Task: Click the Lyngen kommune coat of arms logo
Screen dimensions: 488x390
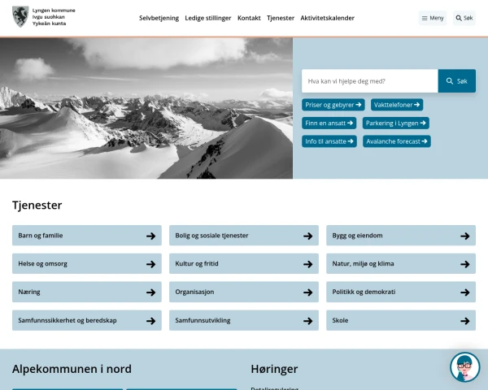Action: pos(20,17)
